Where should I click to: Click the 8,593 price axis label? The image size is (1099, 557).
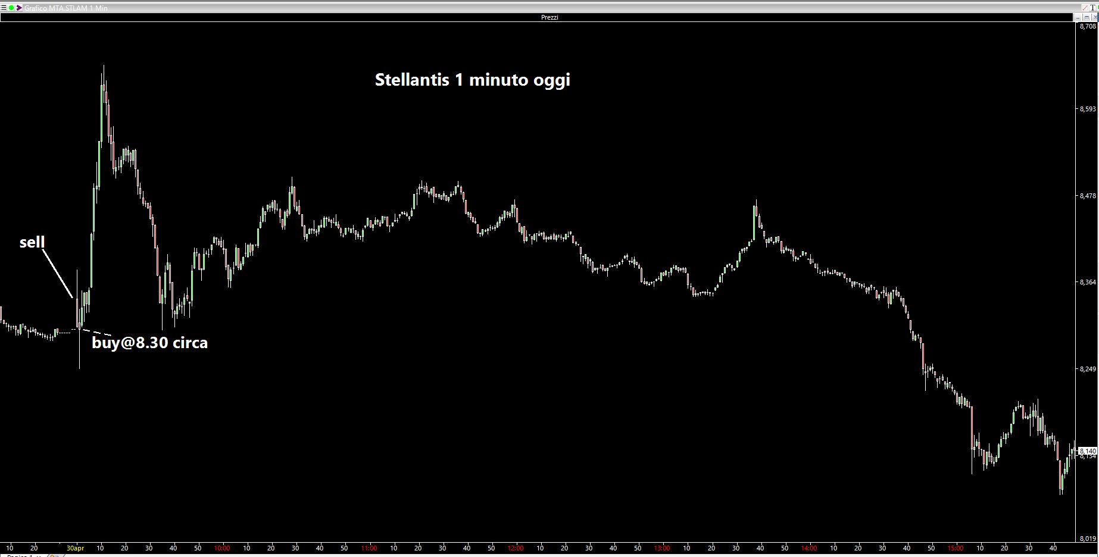1088,109
